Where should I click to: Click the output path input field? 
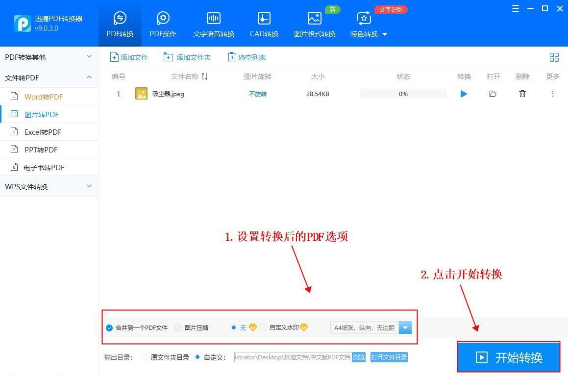point(293,357)
